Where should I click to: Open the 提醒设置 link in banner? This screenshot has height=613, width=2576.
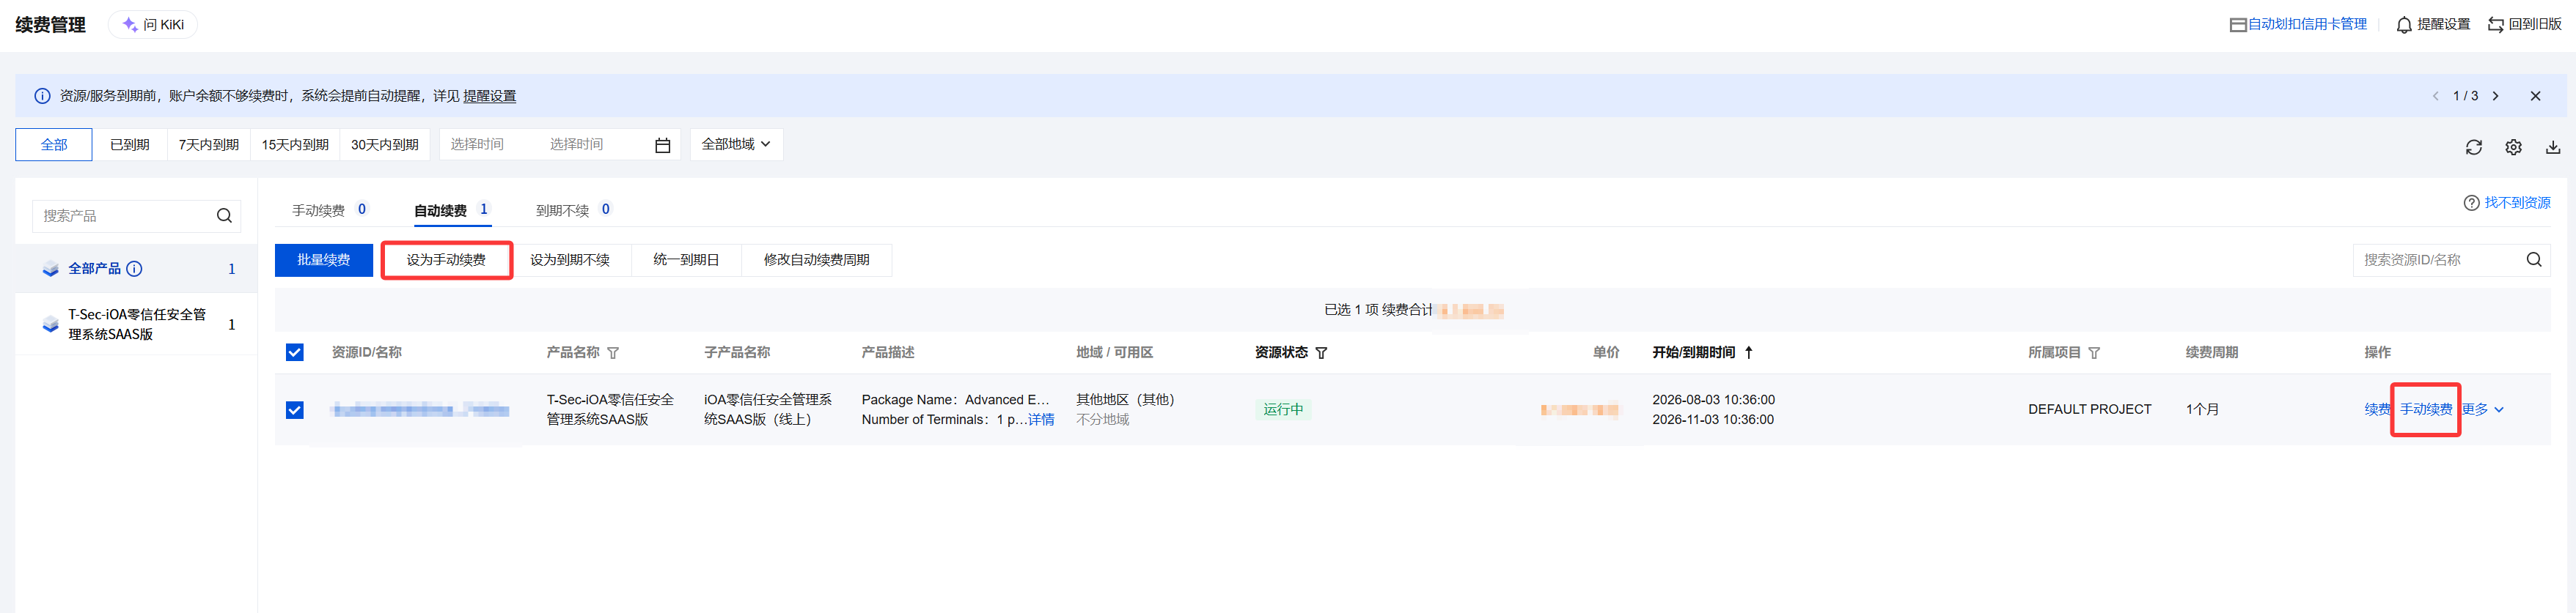pos(489,96)
